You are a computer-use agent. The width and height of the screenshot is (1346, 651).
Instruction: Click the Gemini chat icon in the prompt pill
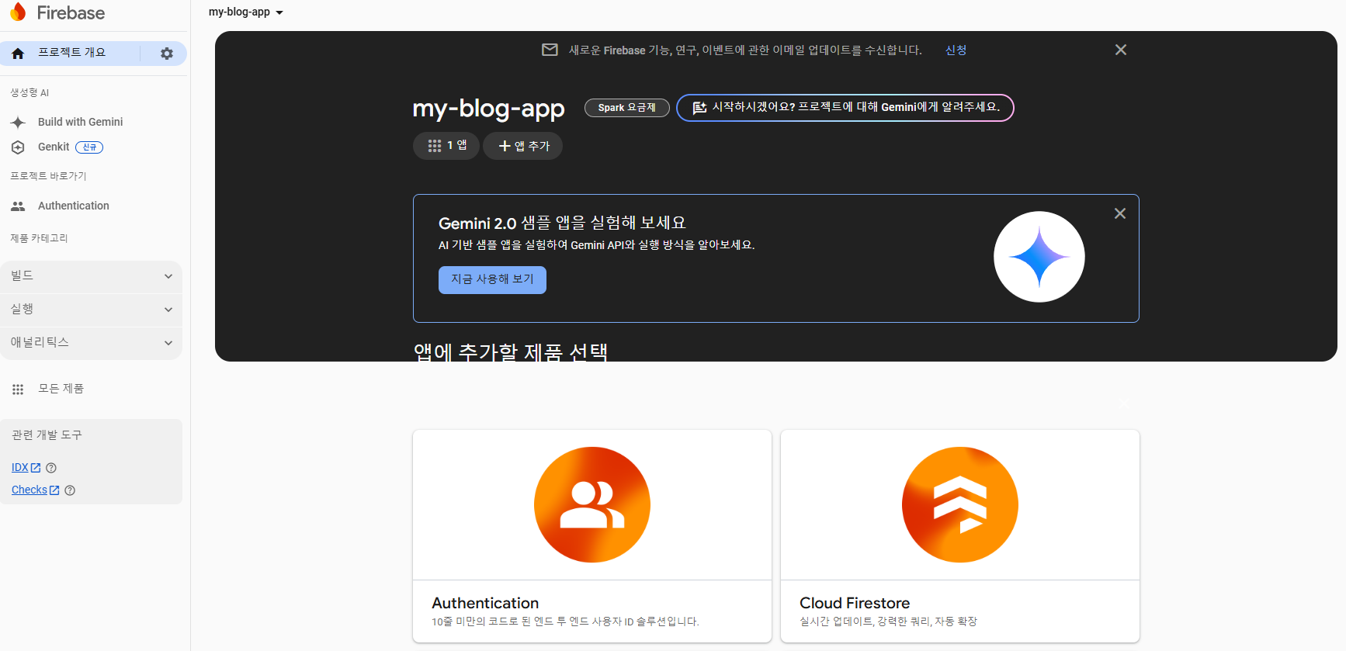[x=699, y=108]
